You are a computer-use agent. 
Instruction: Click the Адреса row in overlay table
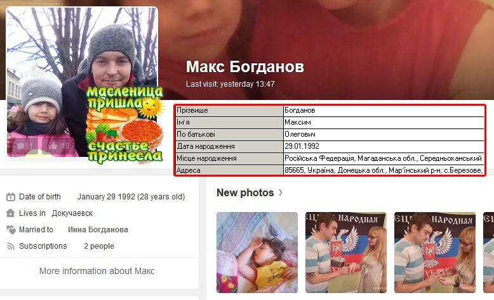330,170
